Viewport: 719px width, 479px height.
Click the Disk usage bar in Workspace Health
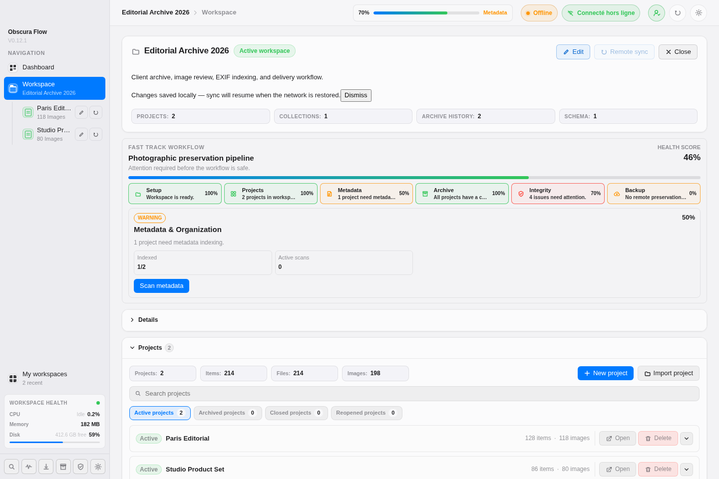pos(54,442)
